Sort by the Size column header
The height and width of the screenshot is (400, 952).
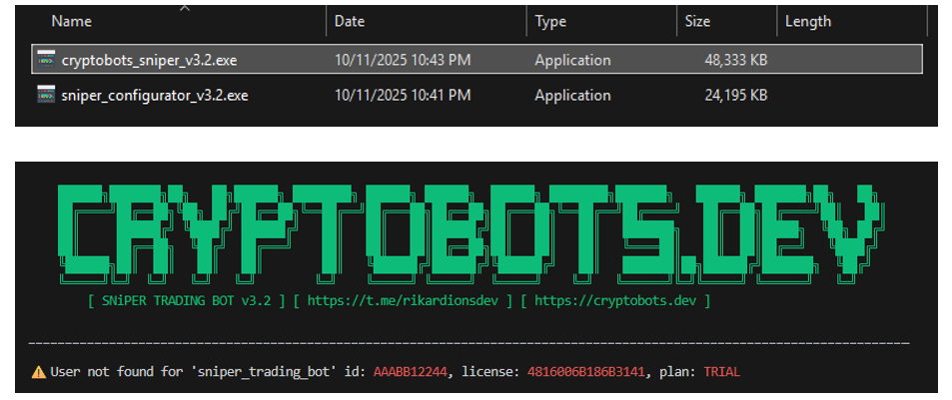click(x=697, y=21)
